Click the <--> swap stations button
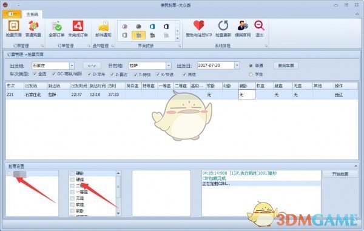This screenshot has height=231, width=364. [x=92, y=65]
